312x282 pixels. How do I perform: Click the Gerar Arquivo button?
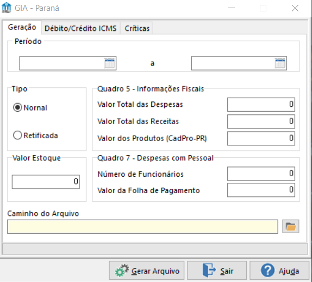pos(147,271)
